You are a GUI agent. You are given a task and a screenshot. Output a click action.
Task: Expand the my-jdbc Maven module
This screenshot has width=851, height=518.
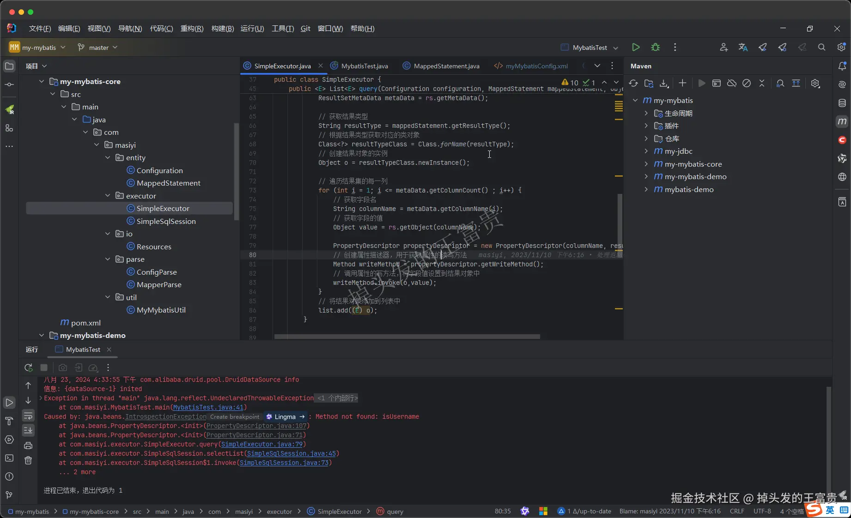646,151
